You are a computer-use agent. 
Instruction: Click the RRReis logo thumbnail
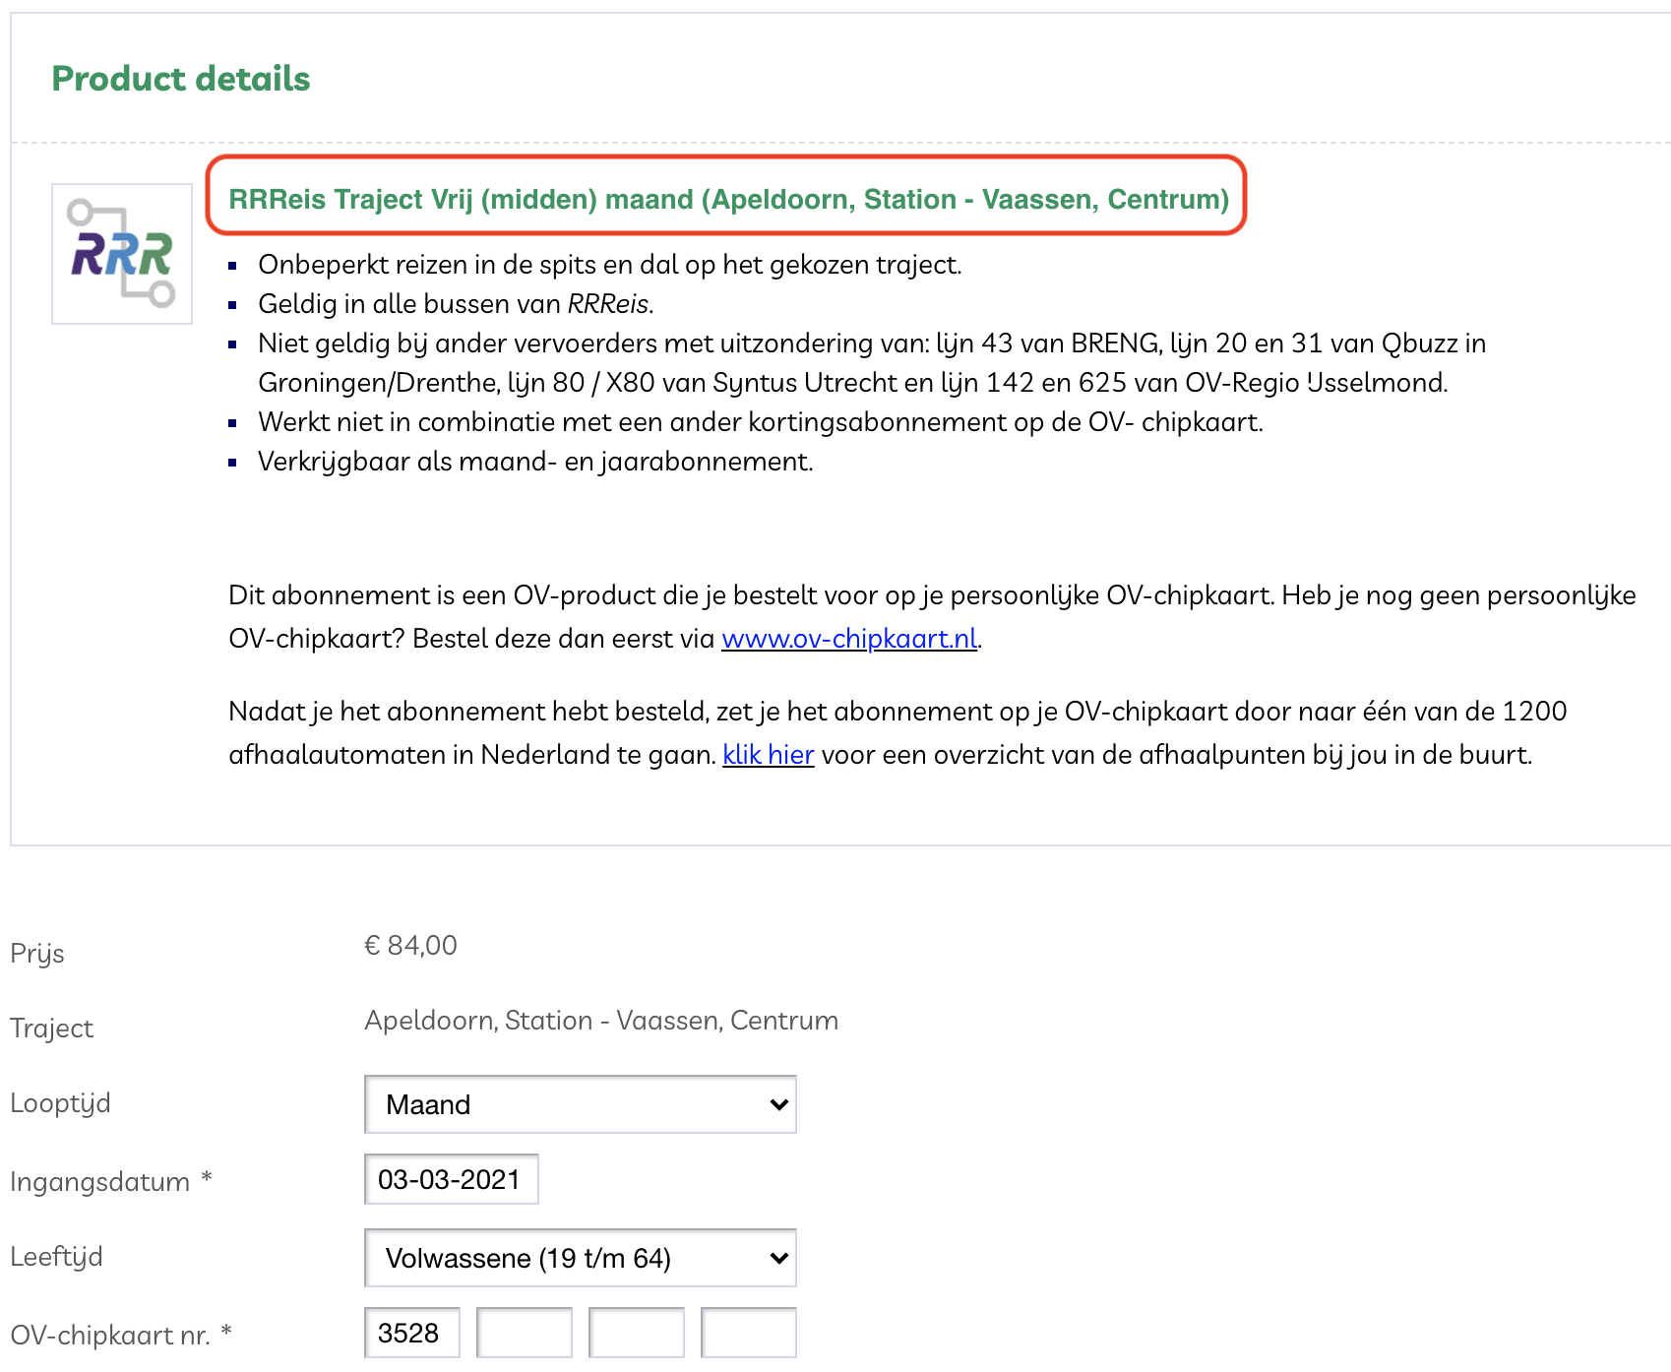coord(122,254)
